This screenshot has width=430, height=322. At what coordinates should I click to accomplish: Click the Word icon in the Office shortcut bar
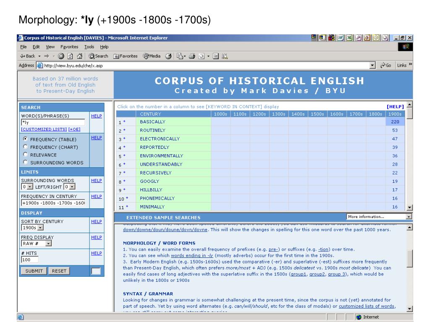[x=340, y=38]
